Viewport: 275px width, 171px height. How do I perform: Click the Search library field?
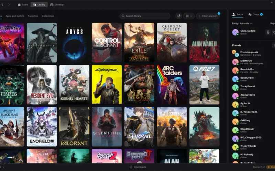[x=145, y=16]
